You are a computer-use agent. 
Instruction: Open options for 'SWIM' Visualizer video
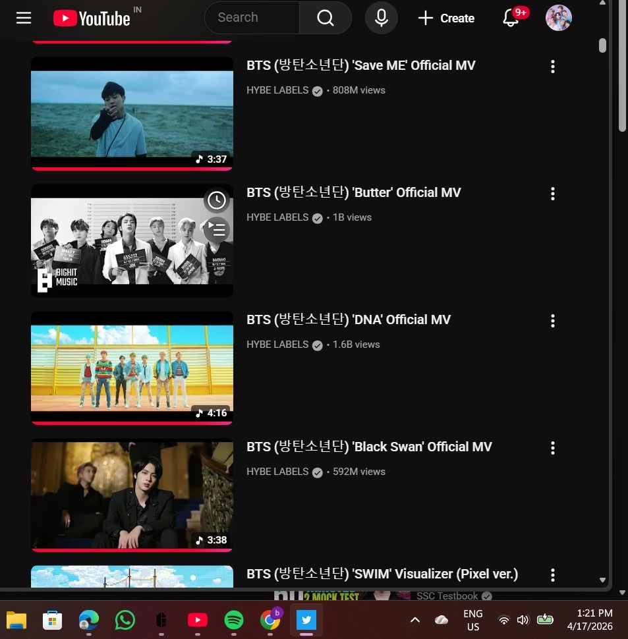pyautogui.click(x=553, y=575)
